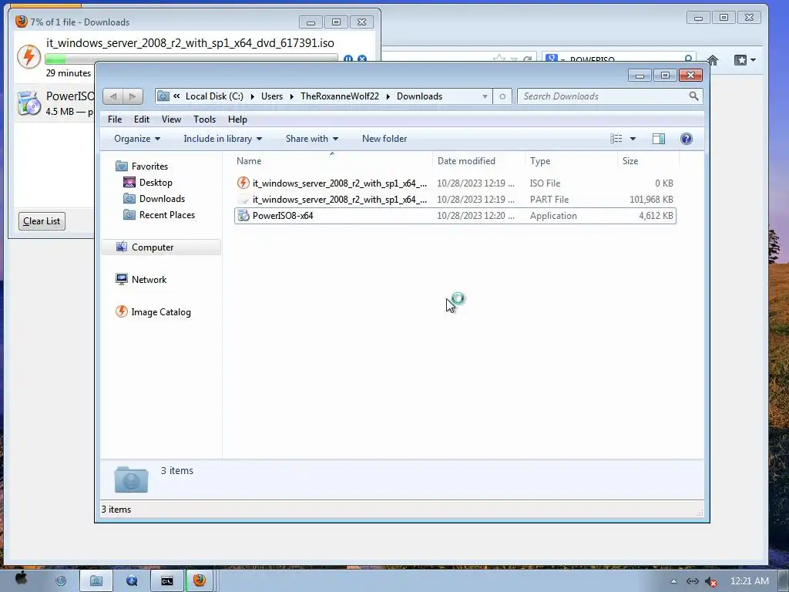Click the muted volume icon in the system tray

click(710, 581)
